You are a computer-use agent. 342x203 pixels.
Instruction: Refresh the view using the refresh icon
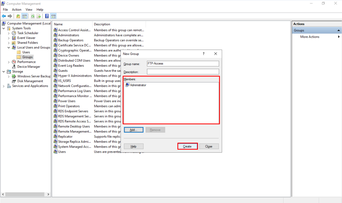pos(33,16)
